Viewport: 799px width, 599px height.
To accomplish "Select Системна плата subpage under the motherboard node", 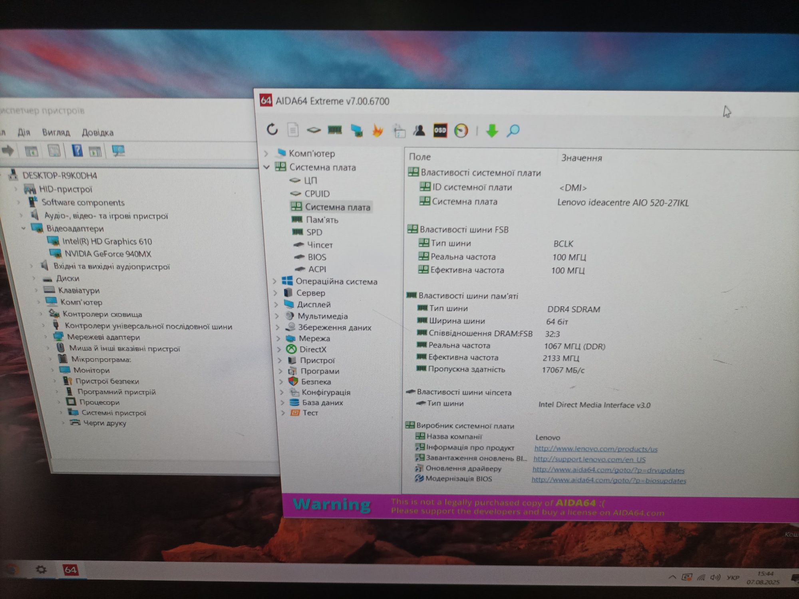I will [338, 207].
